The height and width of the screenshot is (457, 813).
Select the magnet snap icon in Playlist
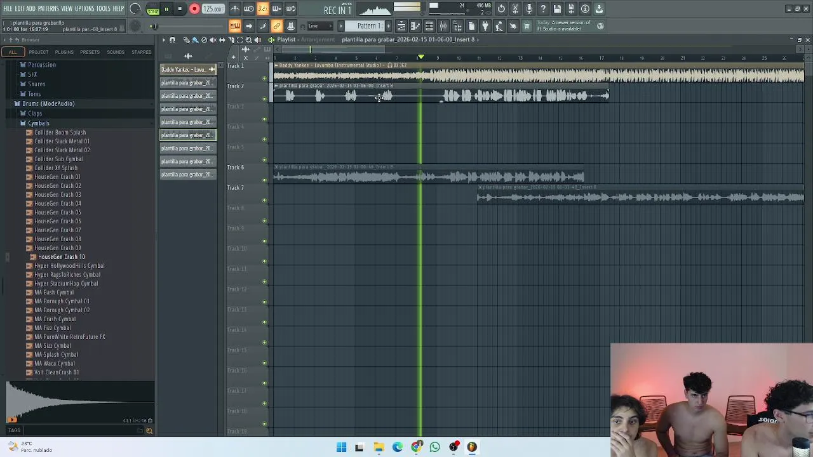point(172,40)
